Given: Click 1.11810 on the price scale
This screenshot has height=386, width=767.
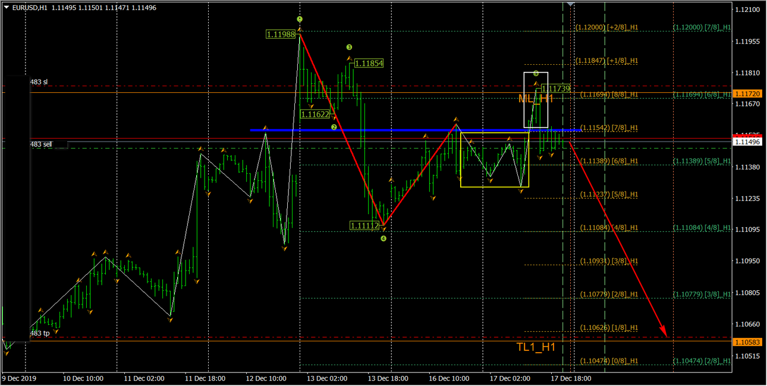Looking at the screenshot, I should pyautogui.click(x=748, y=73).
